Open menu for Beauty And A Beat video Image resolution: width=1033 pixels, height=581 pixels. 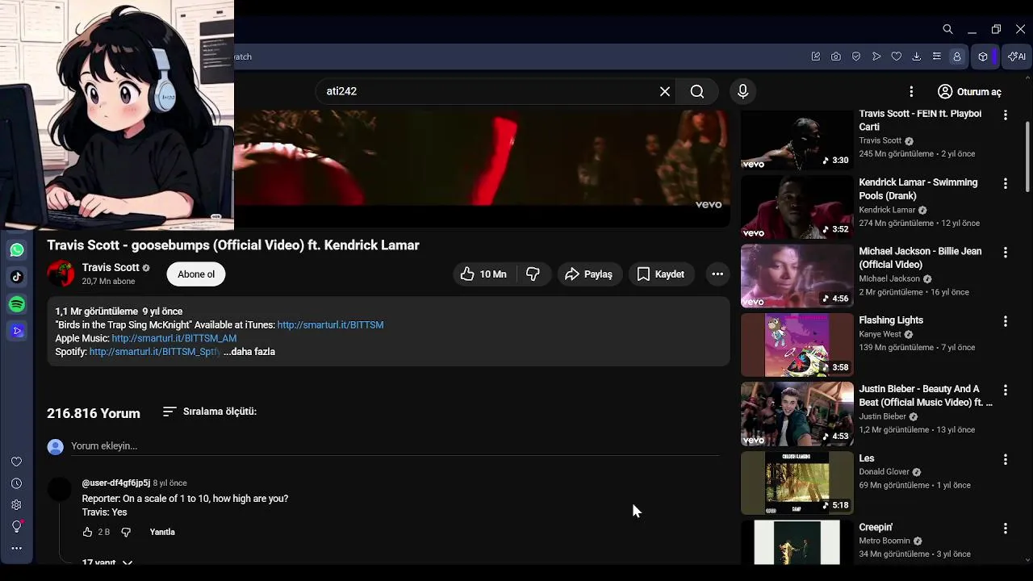pos(1006,391)
